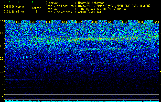The height and width of the screenshot is (102, 161).
Task: Click the 0.6 kHz axis label
Action: click(2, 97)
